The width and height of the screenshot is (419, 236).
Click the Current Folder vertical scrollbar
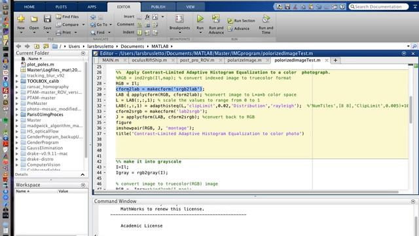pos(86,109)
